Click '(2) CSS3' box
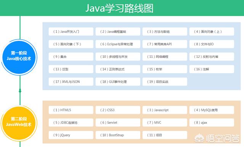244x147 pixels. click(118, 110)
